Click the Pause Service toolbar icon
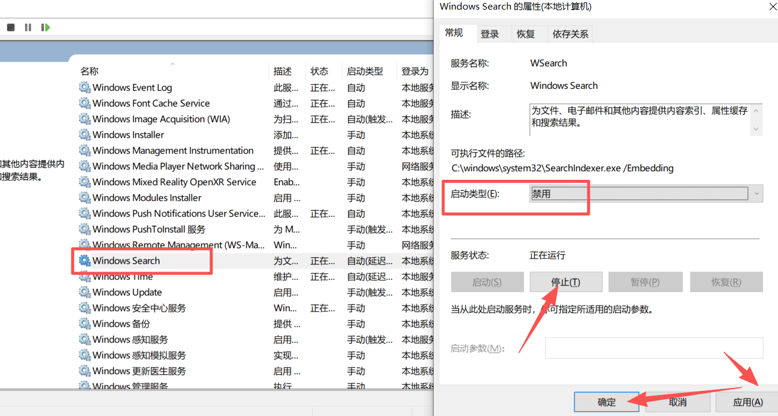The image size is (778, 416). click(x=28, y=28)
